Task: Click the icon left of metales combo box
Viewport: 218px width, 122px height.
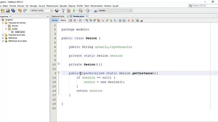Action: point(95,11)
